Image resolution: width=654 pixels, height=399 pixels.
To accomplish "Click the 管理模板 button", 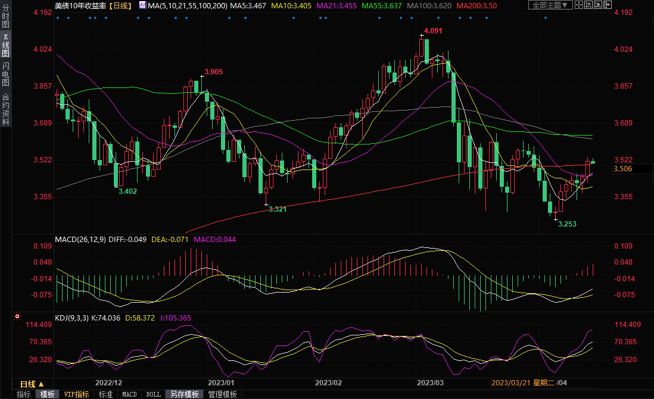I will pyautogui.click(x=222, y=394).
